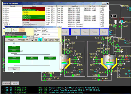Click the X0105 valve symbol

[x=75, y=63]
